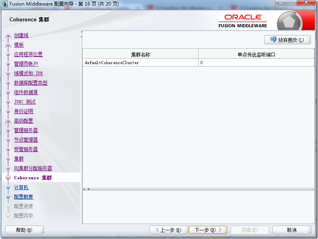Open the 应用程序位置 step
Viewport: 318px width, 239px height.
[x=28, y=54]
